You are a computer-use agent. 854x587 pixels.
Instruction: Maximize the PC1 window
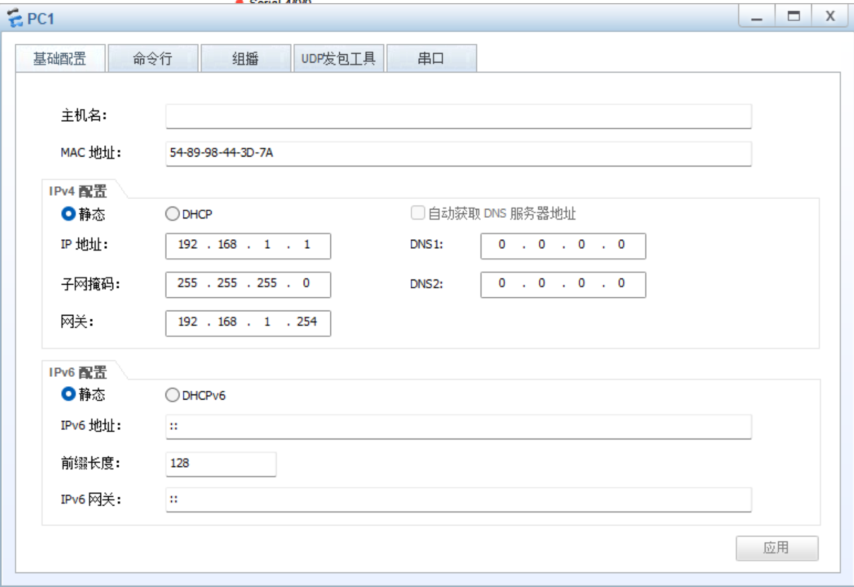point(794,16)
